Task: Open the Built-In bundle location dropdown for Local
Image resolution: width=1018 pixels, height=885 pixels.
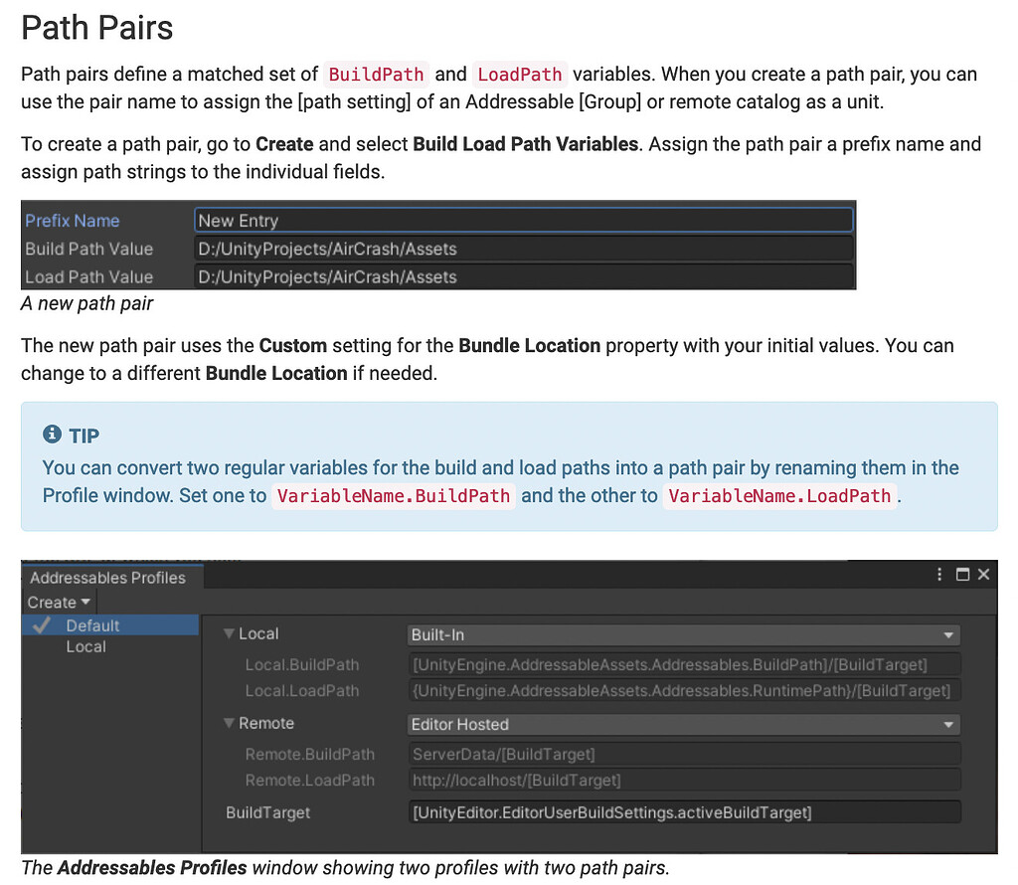Action: (x=684, y=633)
